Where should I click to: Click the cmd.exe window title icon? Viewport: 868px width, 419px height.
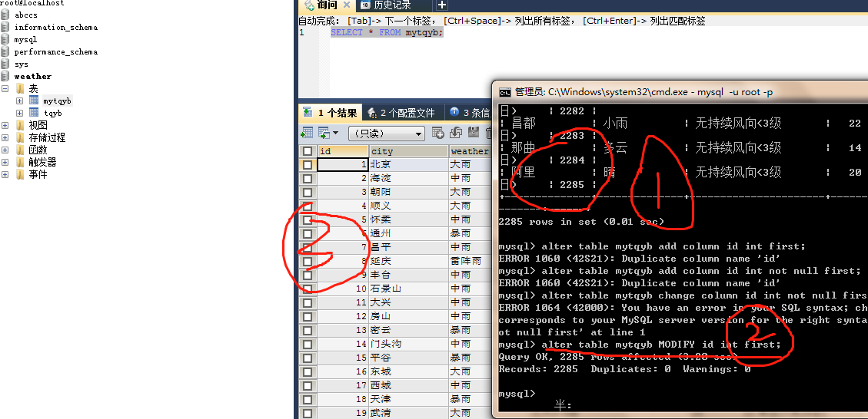coord(505,92)
